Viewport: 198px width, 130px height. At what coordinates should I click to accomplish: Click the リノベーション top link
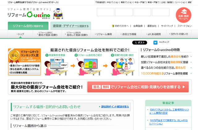pos(180,2)
